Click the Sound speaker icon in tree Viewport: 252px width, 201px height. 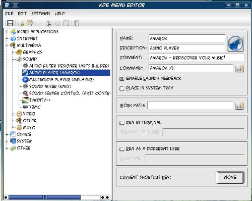[19, 59]
